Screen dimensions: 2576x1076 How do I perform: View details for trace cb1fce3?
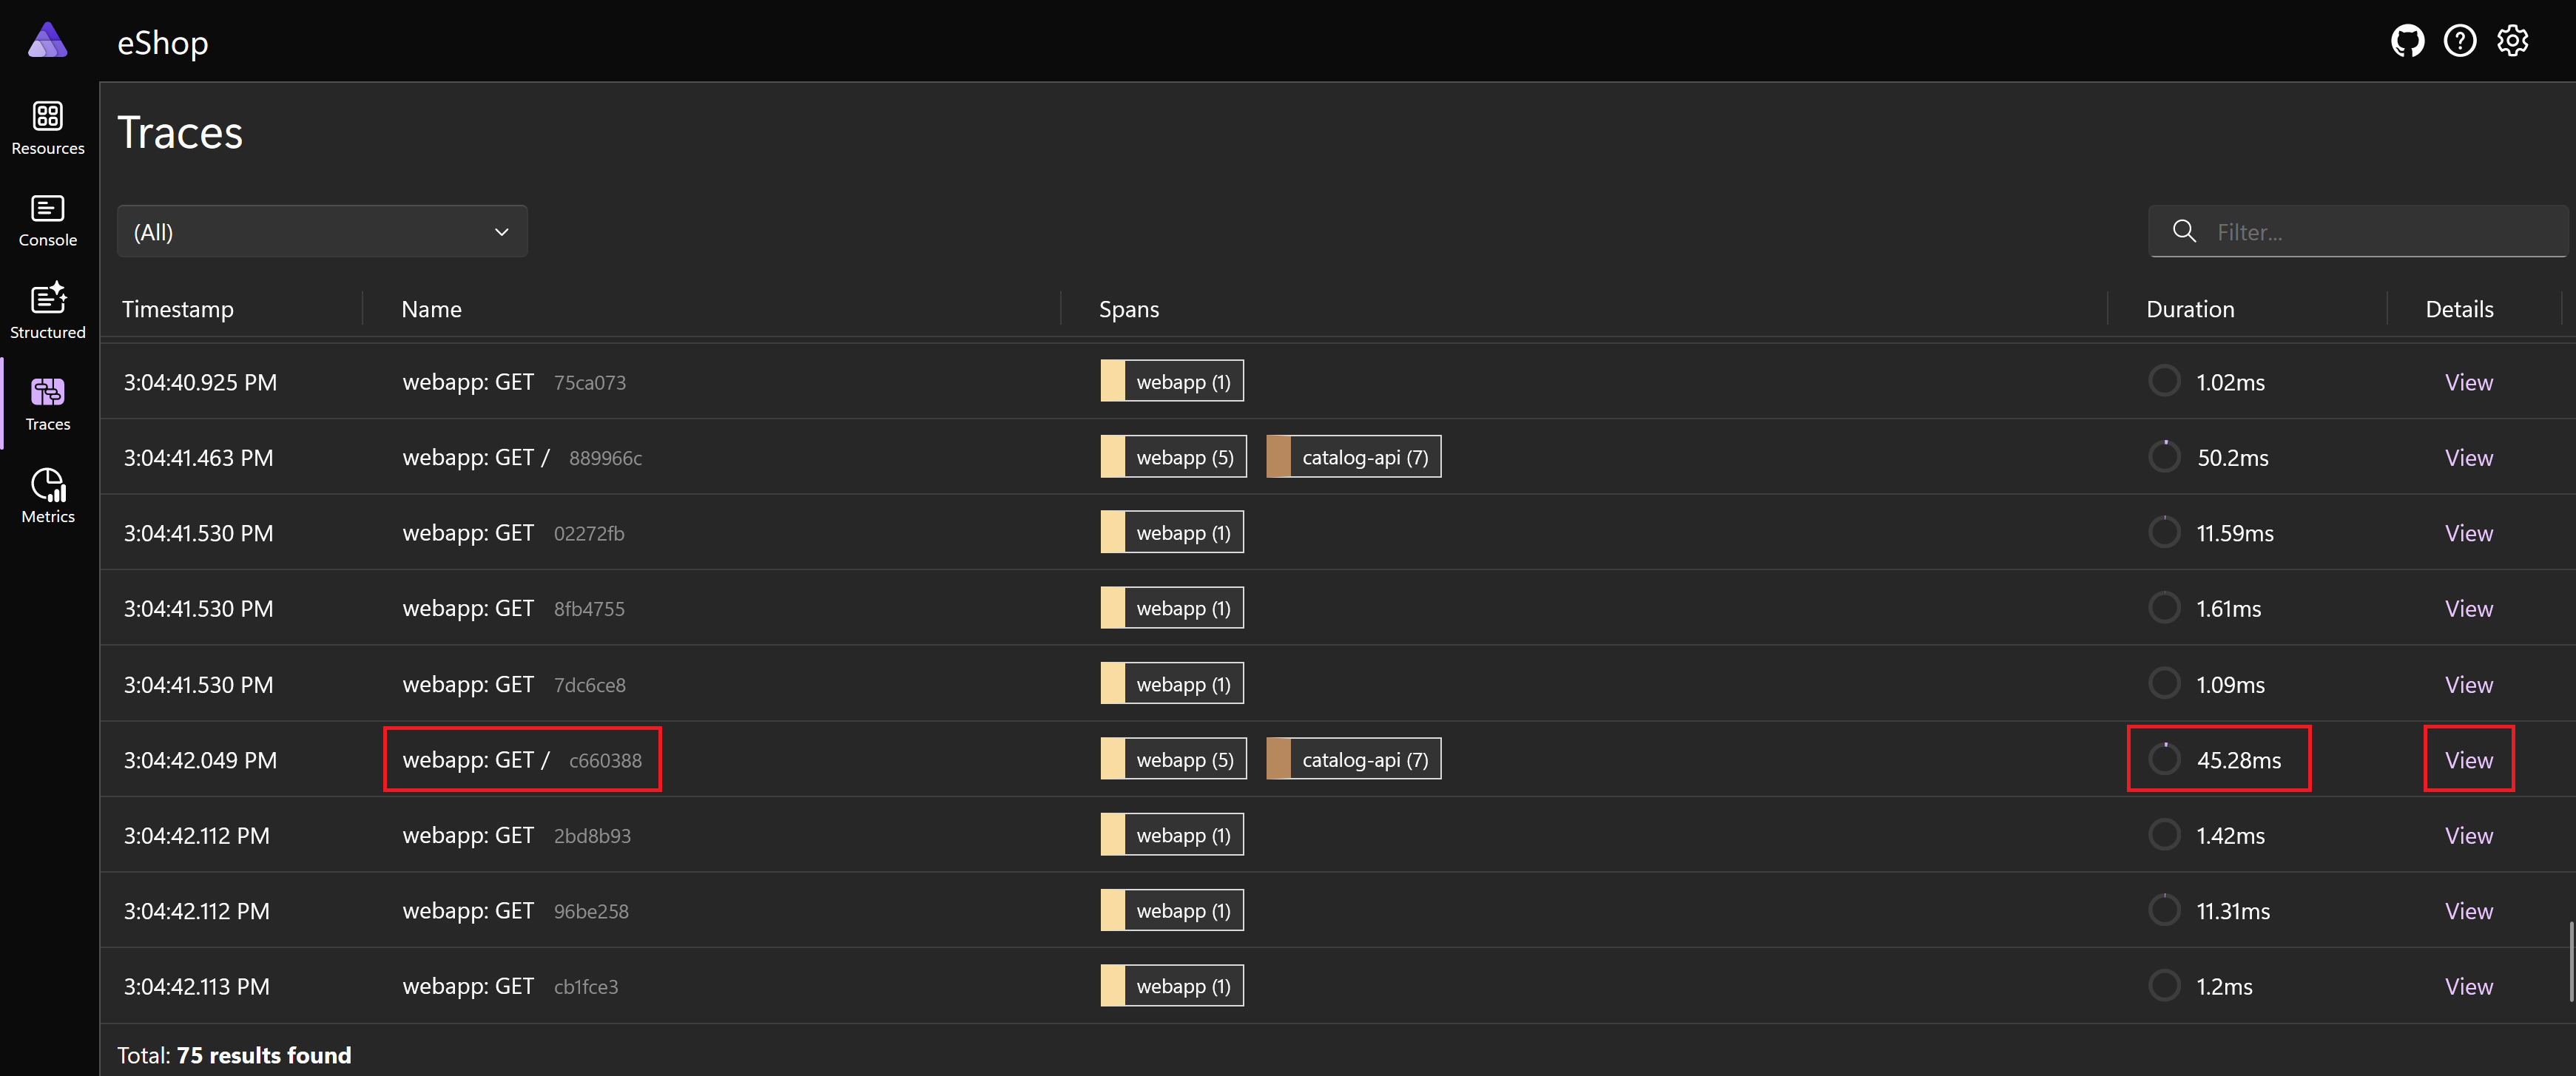(x=2468, y=986)
